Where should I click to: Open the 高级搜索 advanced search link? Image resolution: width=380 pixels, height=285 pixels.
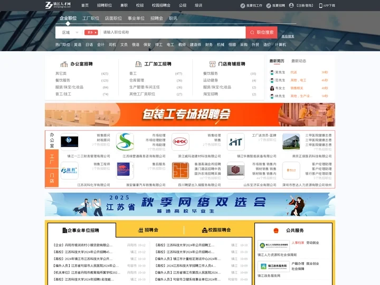pyautogui.click(x=288, y=36)
